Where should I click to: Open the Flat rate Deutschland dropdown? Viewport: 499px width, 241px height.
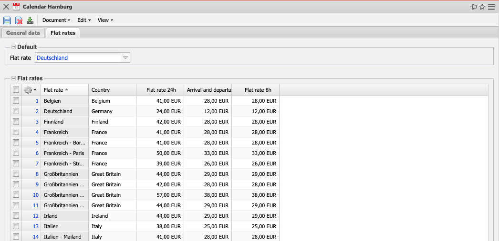[x=125, y=58]
